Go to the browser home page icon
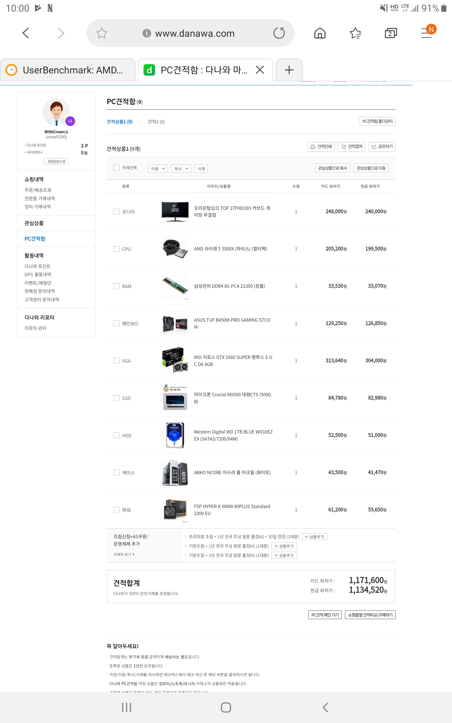The image size is (452, 723). click(x=320, y=33)
